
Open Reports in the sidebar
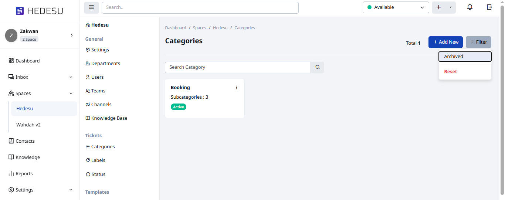pos(24,173)
